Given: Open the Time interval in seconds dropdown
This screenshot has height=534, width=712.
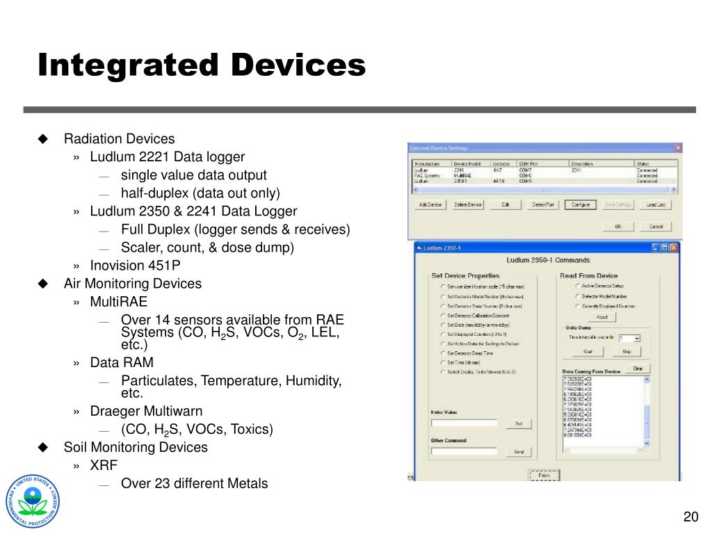Looking at the screenshot, I should (x=637, y=339).
